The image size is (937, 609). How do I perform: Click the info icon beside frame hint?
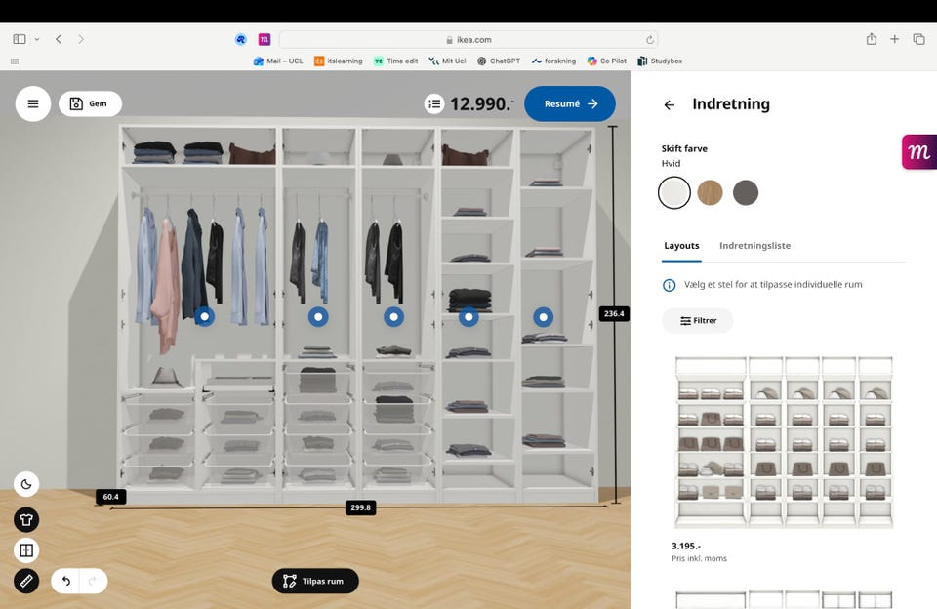pyautogui.click(x=669, y=285)
